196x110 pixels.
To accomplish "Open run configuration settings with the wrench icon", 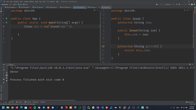I will (x=4, y=70).
